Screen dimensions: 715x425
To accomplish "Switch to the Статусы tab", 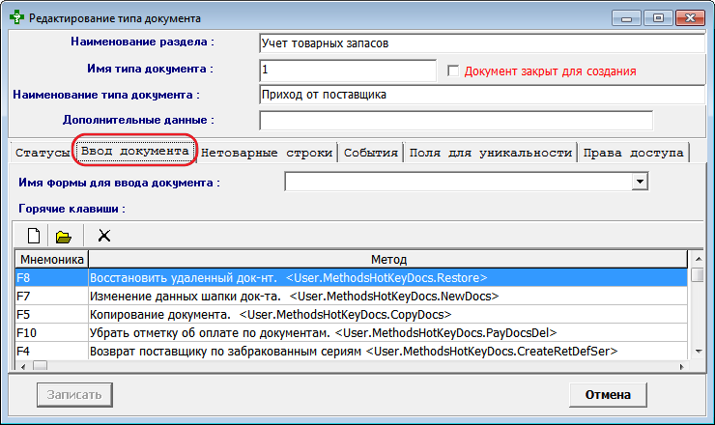I will (x=42, y=153).
